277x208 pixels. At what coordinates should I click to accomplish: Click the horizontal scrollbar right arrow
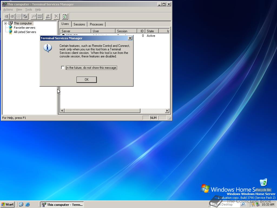point(167,111)
